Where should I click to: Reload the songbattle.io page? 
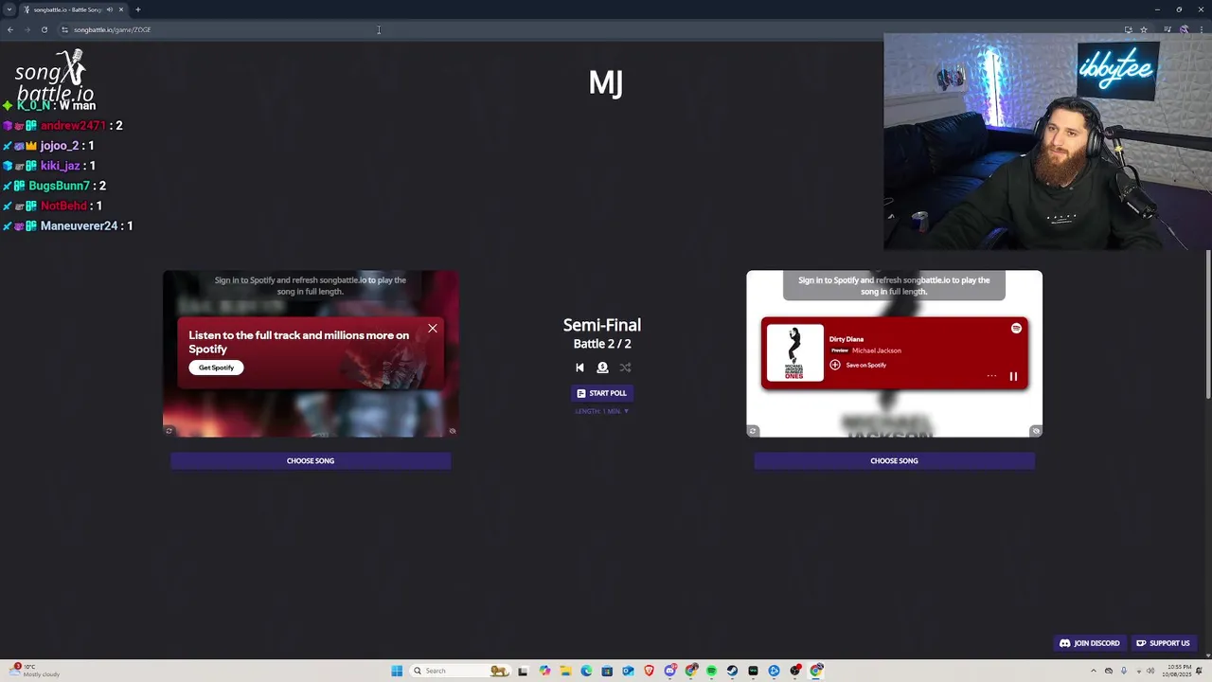click(x=45, y=29)
